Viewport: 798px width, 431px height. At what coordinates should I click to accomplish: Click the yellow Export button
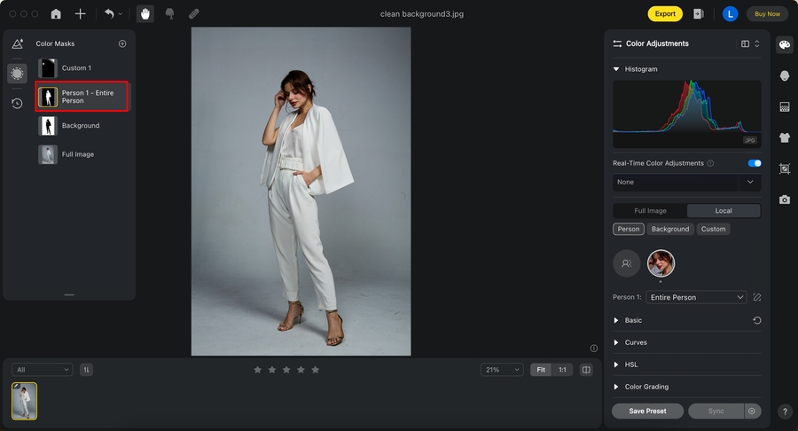[x=665, y=14]
